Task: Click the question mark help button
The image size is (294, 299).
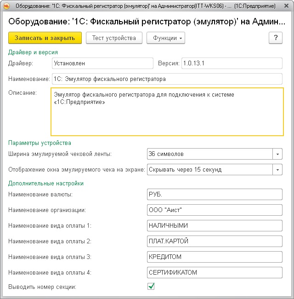Action: click(275, 38)
